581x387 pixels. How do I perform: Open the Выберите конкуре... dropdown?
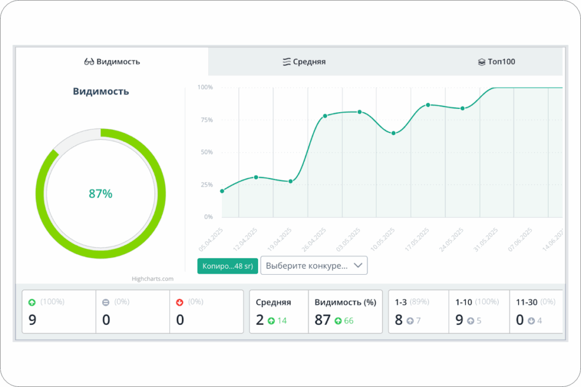coord(314,266)
